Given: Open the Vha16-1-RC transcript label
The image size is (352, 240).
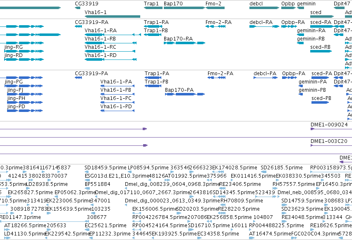Looking at the screenshot, I should (x=101, y=47).
